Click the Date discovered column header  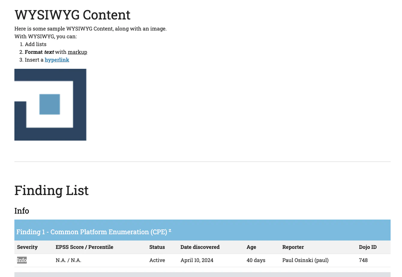(x=200, y=247)
